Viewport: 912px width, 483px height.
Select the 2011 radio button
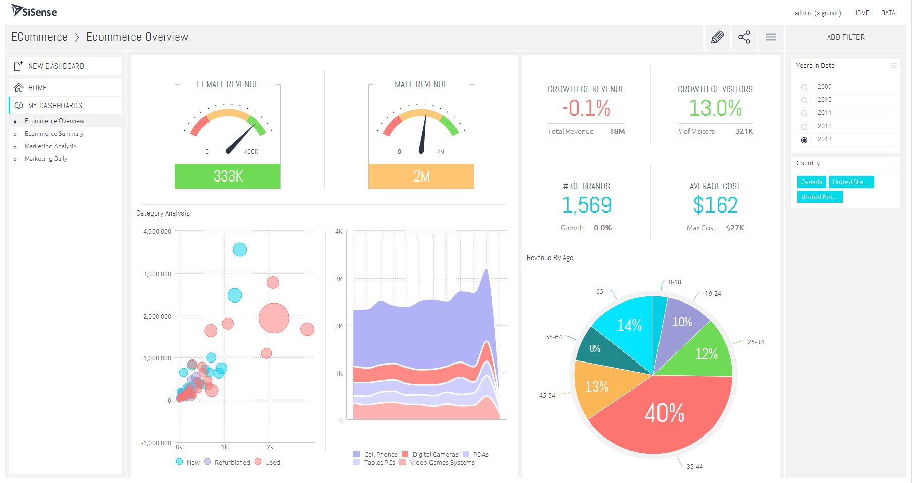coord(804,113)
